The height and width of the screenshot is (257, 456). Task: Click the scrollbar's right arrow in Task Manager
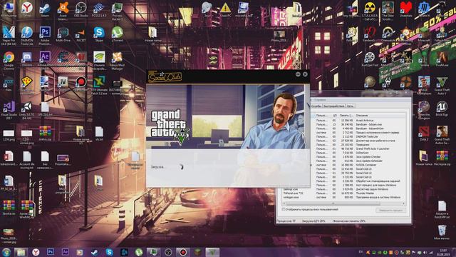coord(404,203)
